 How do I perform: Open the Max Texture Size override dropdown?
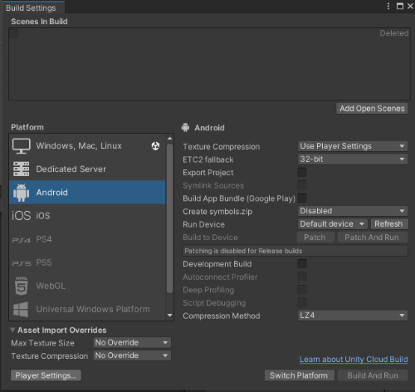click(132, 343)
